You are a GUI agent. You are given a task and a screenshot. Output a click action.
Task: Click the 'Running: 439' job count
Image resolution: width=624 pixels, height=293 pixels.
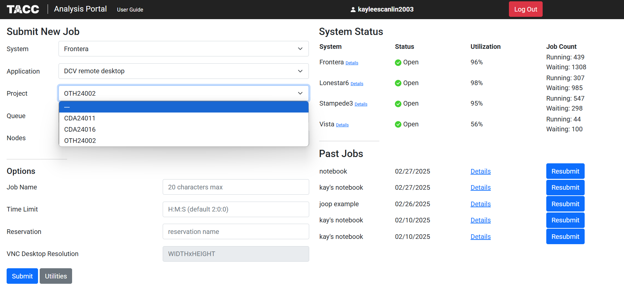coord(565,57)
